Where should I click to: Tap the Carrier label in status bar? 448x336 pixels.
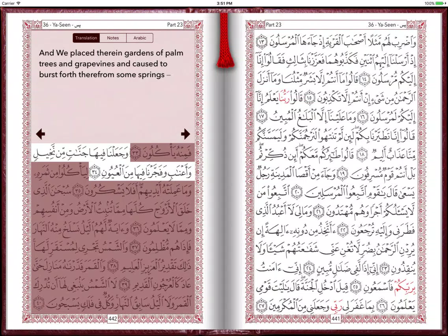coord(8,3)
